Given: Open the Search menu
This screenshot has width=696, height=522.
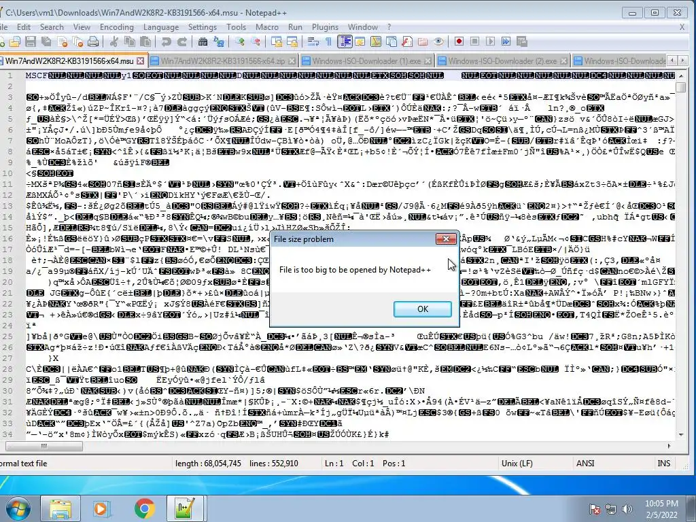Looking at the screenshot, I should [x=52, y=27].
